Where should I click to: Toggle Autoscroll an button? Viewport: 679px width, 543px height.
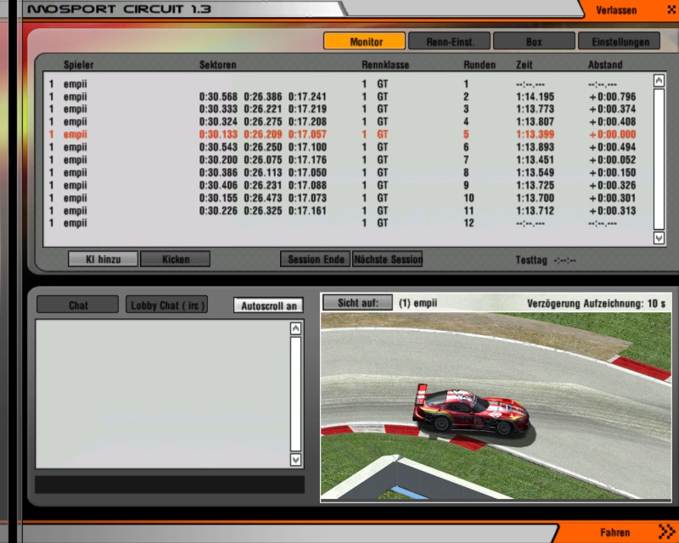coord(268,305)
